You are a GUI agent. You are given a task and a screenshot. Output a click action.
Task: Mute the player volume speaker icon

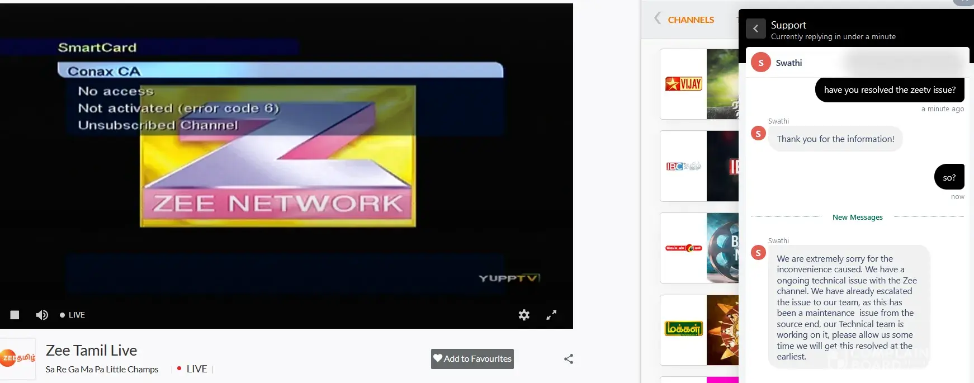42,315
